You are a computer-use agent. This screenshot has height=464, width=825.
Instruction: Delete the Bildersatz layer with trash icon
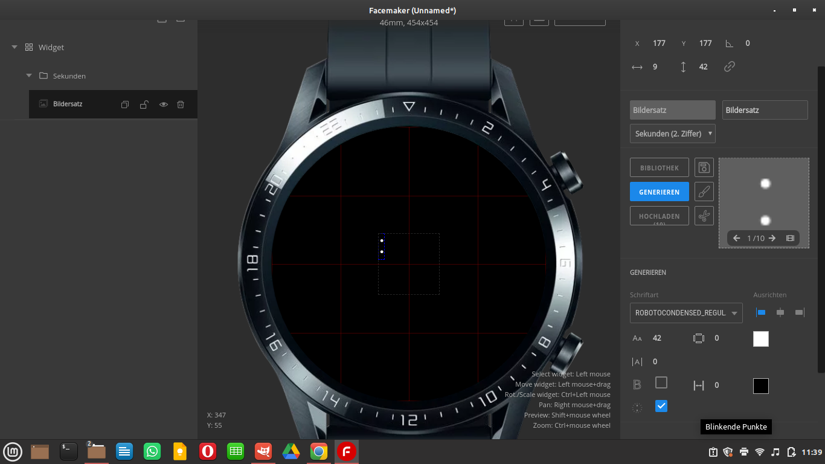pos(181,105)
